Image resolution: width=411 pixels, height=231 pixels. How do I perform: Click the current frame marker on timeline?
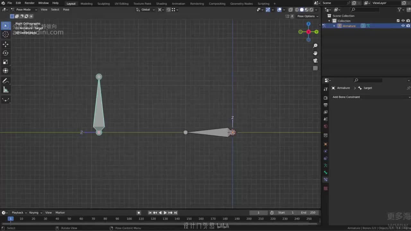click(10, 218)
